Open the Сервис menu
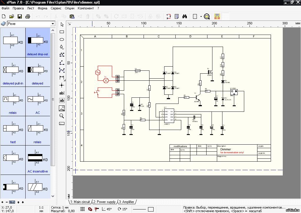This screenshot has height=213, width=301. tap(56, 8)
